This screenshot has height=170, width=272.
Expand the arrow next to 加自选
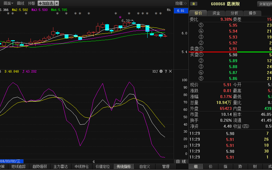click(x=57, y=3)
